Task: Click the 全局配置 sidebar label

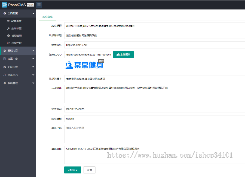Action: [13, 13]
